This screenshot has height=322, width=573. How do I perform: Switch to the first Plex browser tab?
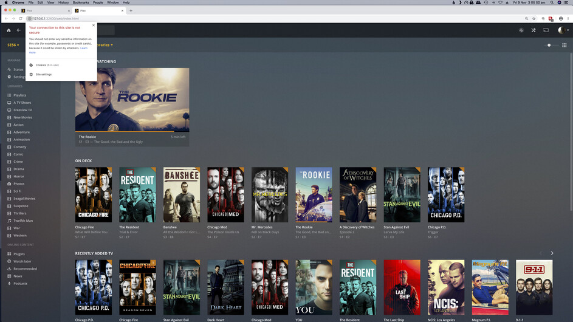click(x=44, y=10)
